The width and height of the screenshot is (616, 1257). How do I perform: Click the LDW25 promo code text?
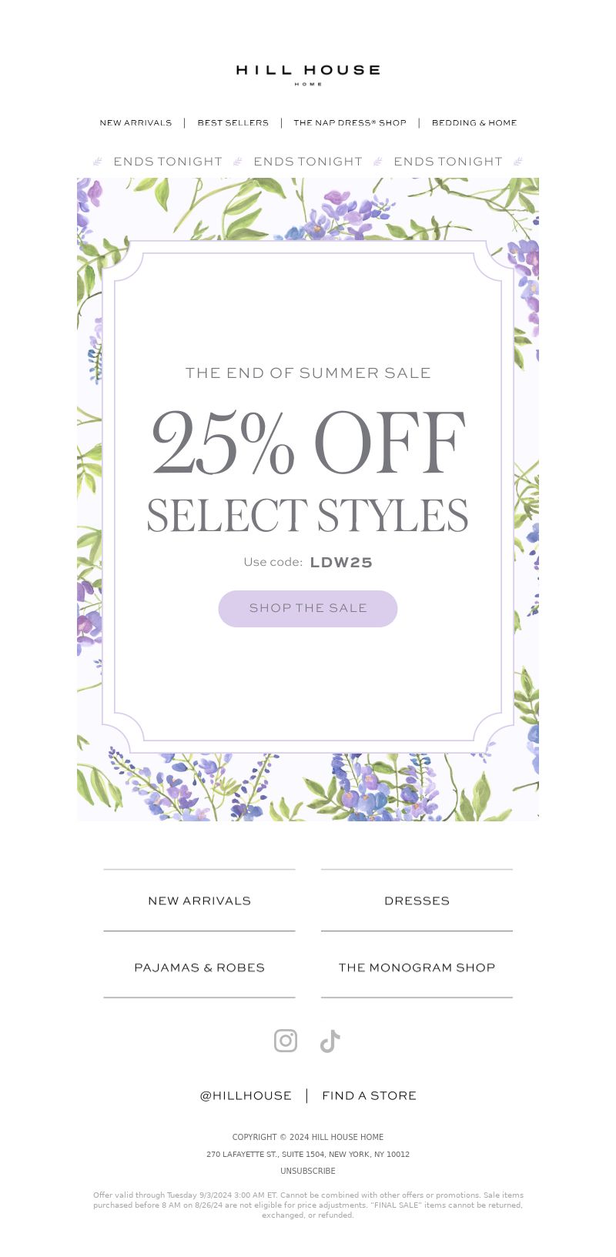click(341, 563)
